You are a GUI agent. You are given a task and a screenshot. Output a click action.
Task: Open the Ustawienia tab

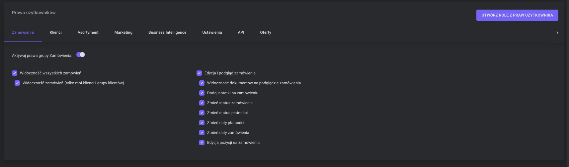212,32
